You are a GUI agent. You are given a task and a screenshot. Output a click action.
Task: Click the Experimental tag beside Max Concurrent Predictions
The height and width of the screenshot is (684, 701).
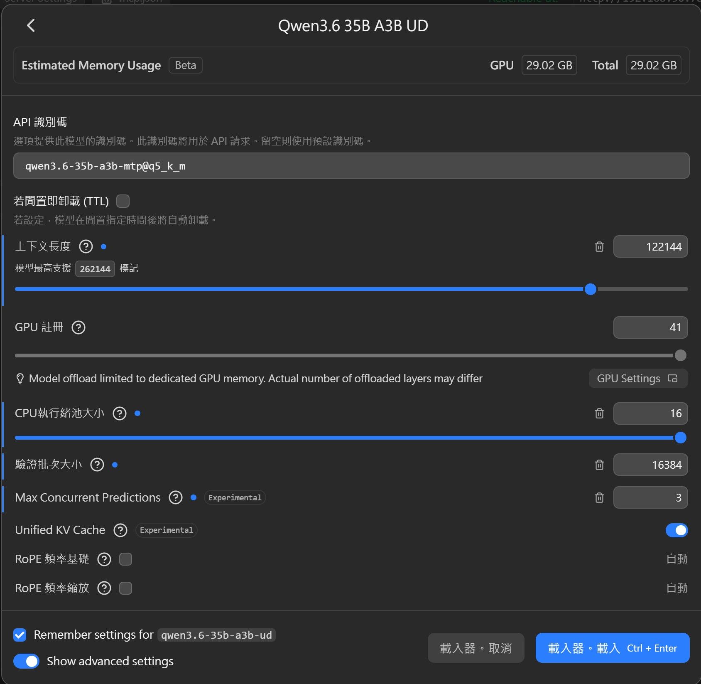(235, 497)
